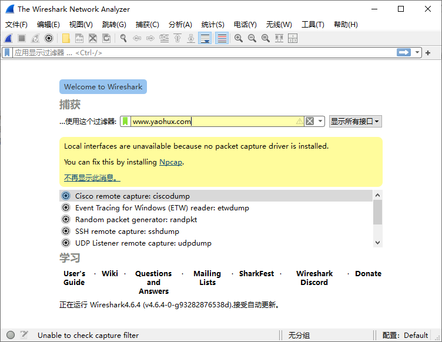Viewport: 442px width, 342px height.
Task: Open the Donate link
Action: (x=368, y=274)
